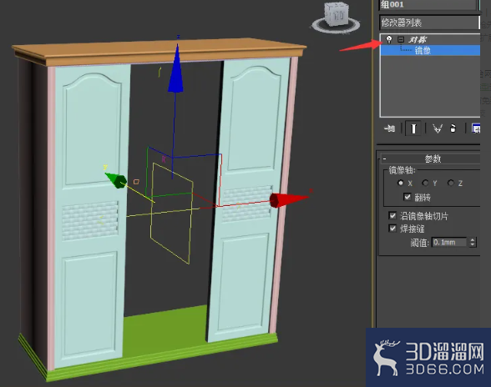Click the Pin Stack icon
Viewport: 491px width, 387px height.
tap(389, 128)
